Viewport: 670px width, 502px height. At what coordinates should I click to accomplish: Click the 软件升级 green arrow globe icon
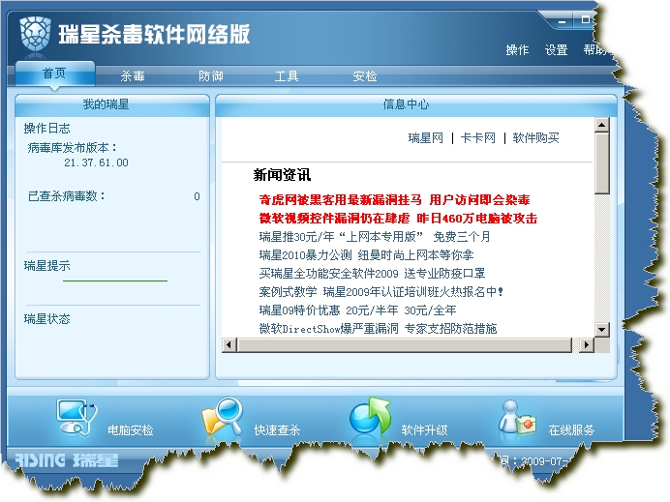pos(370,416)
